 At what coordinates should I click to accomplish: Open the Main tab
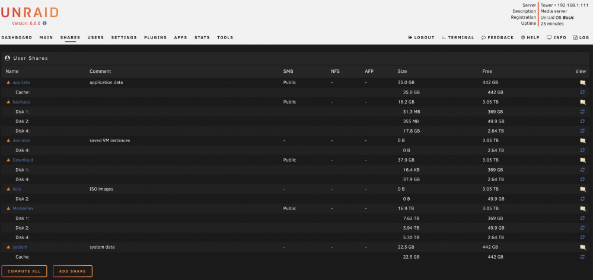(46, 38)
